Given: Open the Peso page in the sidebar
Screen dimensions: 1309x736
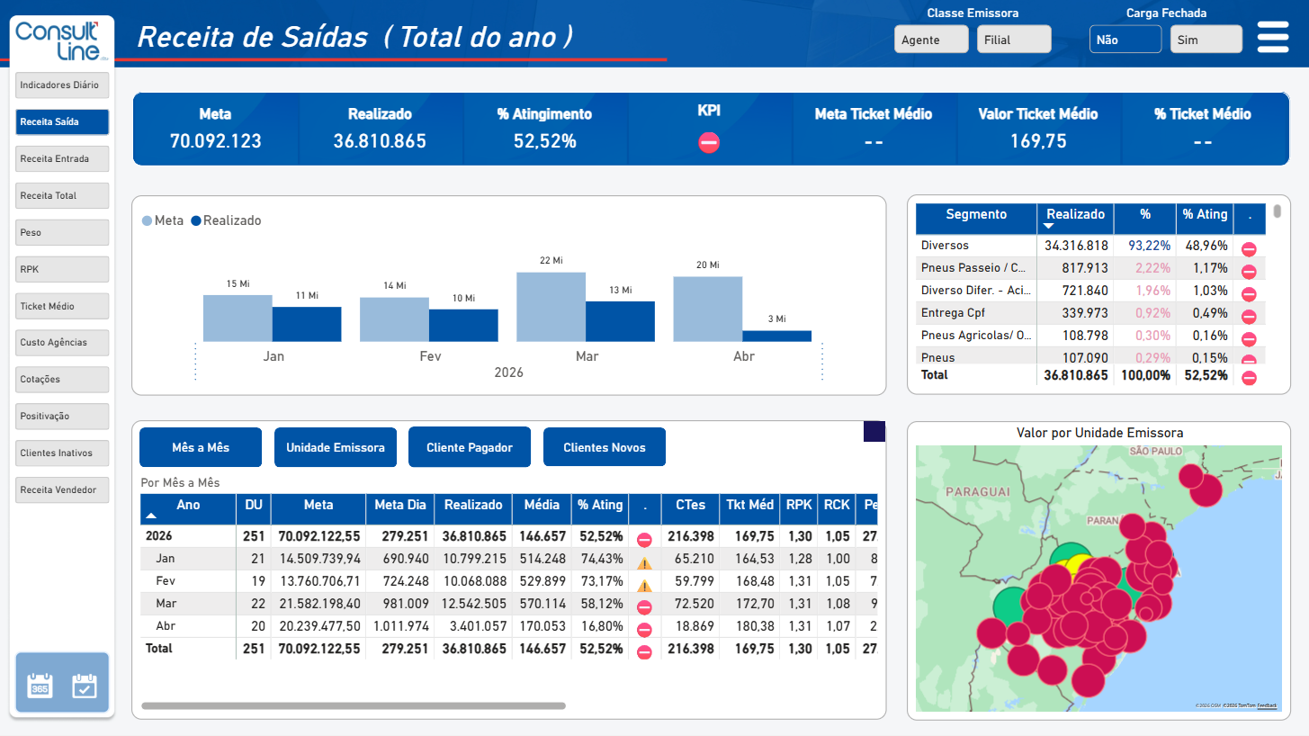Looking at the screenshot, I should tap(62, 232).
